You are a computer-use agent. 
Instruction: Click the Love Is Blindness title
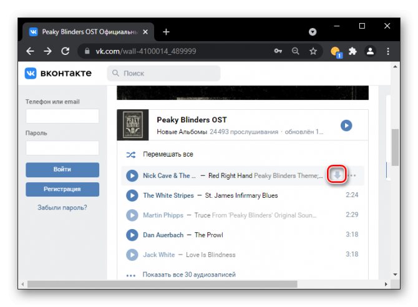click(x=211, y=255)
